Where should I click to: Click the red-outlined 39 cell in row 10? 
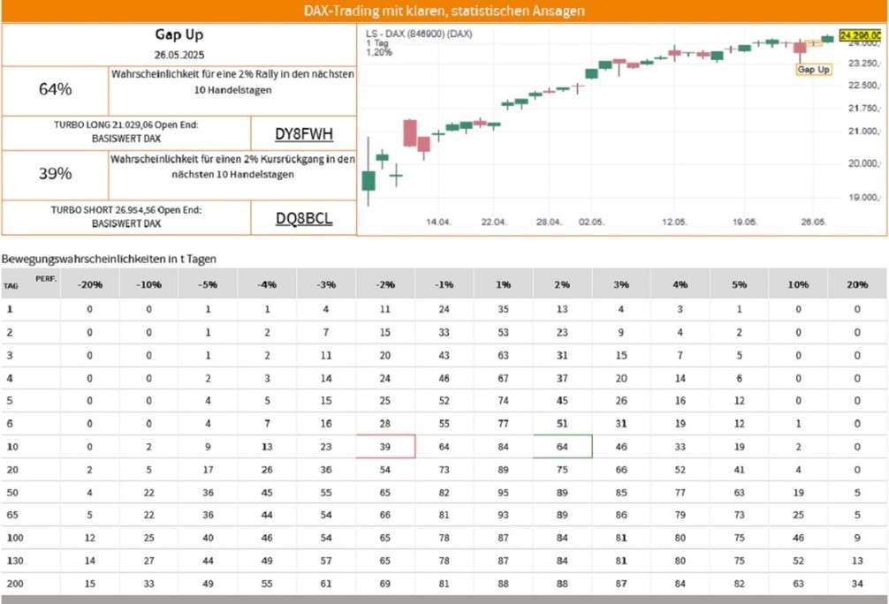coord(385,447)
